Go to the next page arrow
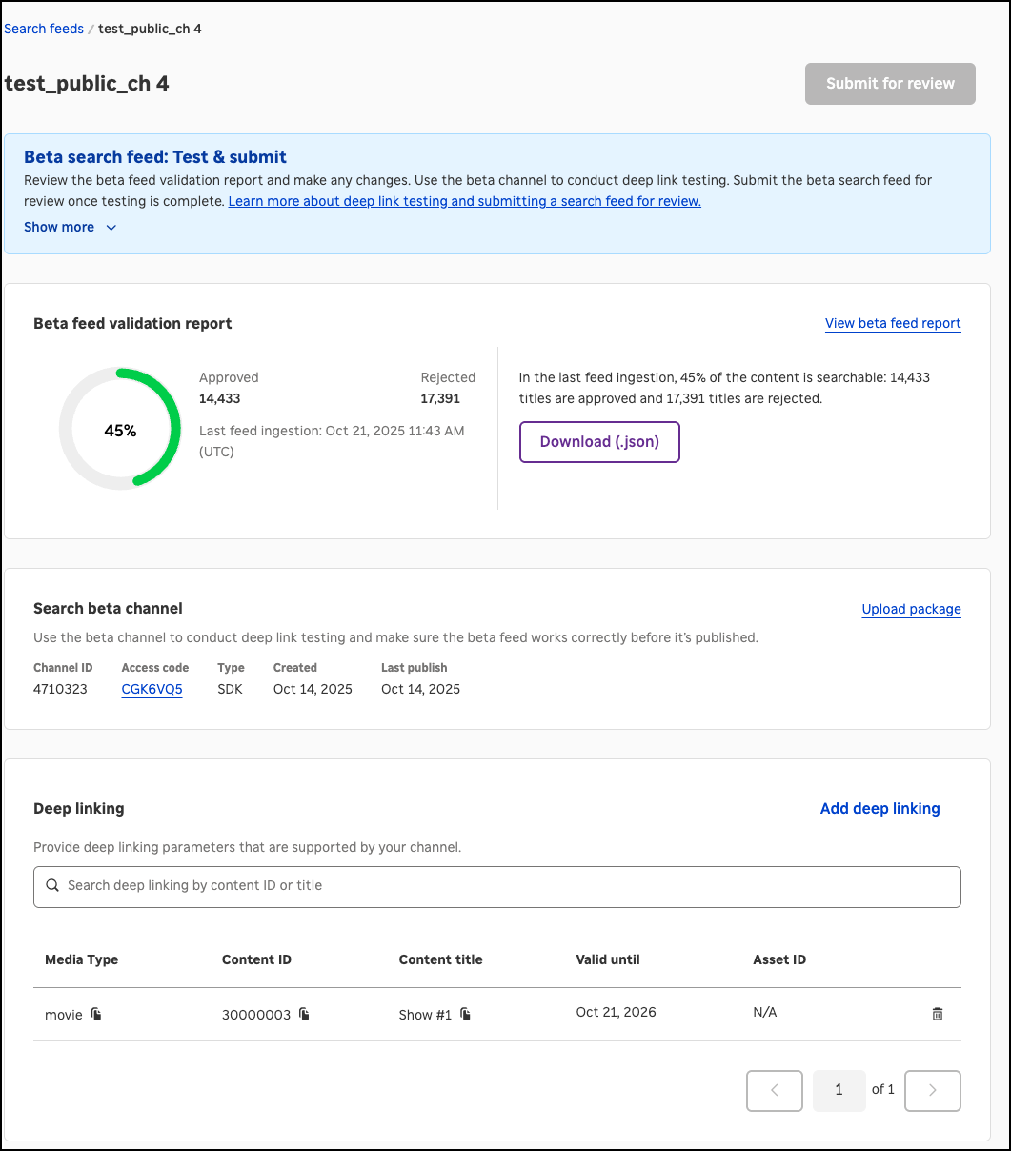 (x=932, y=1091)
